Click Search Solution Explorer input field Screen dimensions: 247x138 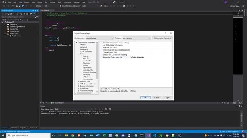(18, 17)
